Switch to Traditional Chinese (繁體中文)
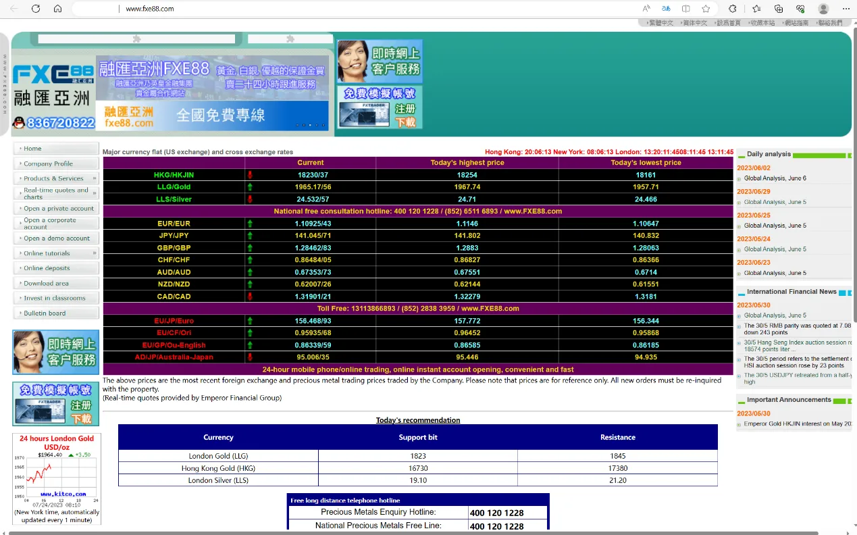857x535 pixels. click(x=660, y=23)
